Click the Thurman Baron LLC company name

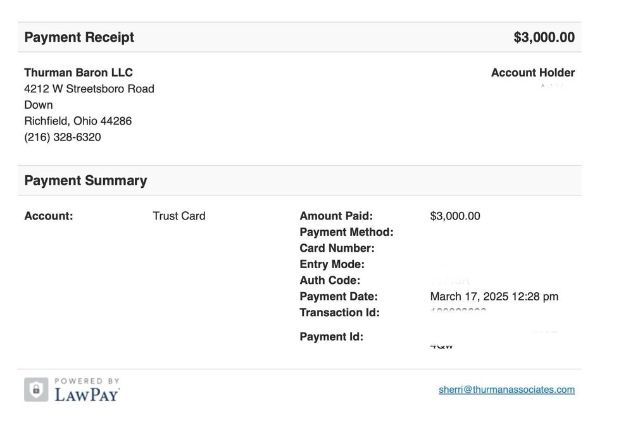(x=78, y=73)
